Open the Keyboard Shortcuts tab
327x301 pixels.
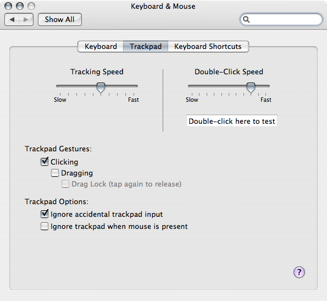208,46
